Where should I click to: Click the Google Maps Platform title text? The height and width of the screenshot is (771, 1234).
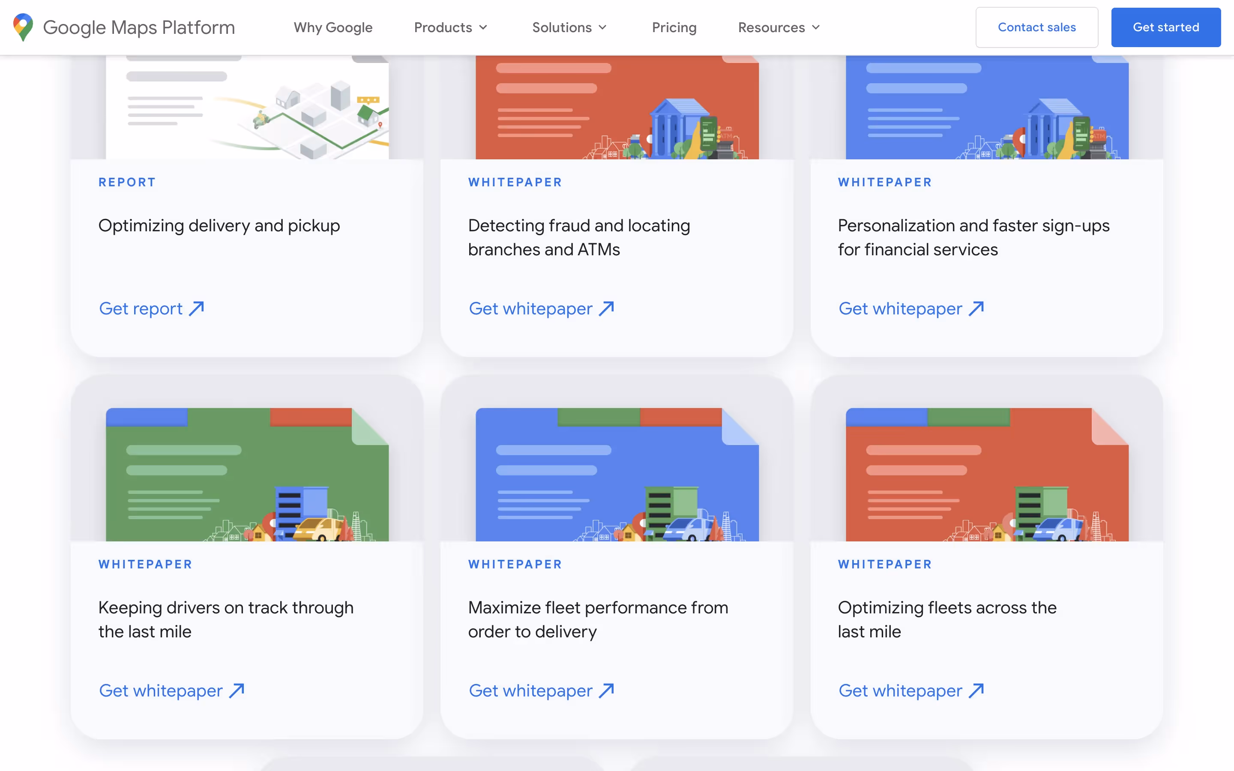139,27
